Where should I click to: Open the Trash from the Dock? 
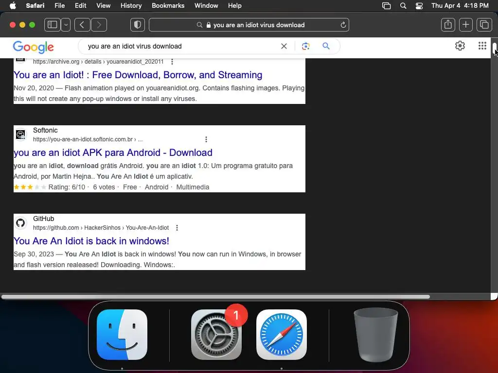(376, 335)
